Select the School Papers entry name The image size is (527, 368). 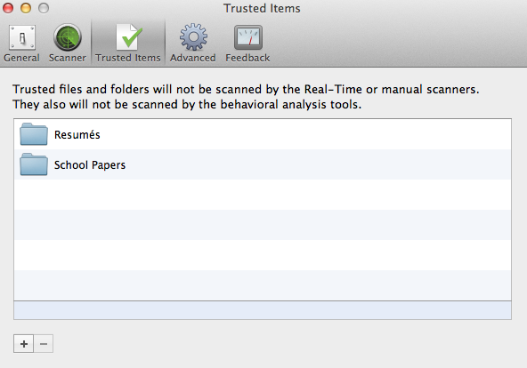[x=90, y=165]
